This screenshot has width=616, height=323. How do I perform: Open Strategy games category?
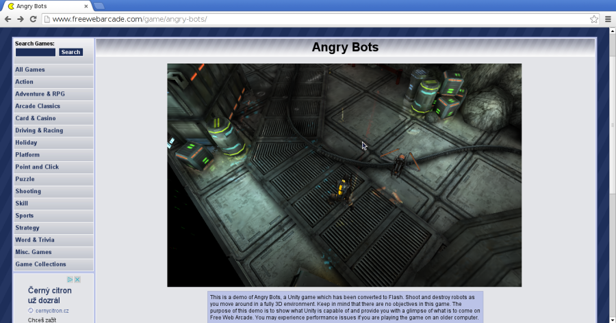click(x=53, y=227)
